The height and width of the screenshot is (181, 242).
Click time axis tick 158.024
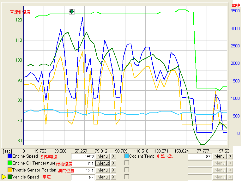click(181, 151)
